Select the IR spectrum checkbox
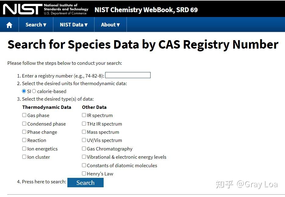 (84, 115)
